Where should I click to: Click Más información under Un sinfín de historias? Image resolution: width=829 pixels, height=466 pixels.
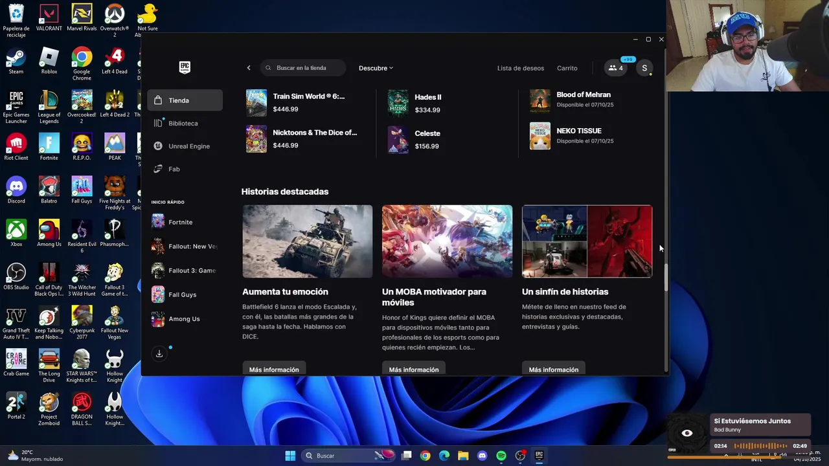554,369
